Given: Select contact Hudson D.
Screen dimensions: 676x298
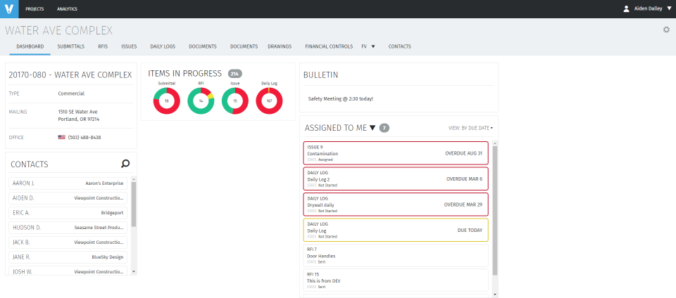Looking at the screenshot, I should click(x=68, y=228).
